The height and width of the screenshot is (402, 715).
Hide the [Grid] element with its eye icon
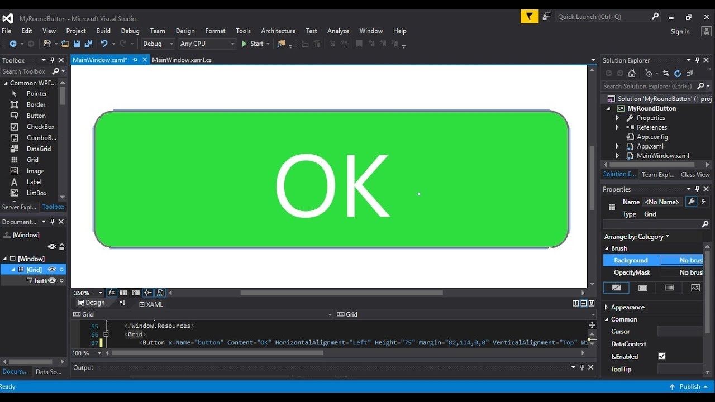[52, 269]
